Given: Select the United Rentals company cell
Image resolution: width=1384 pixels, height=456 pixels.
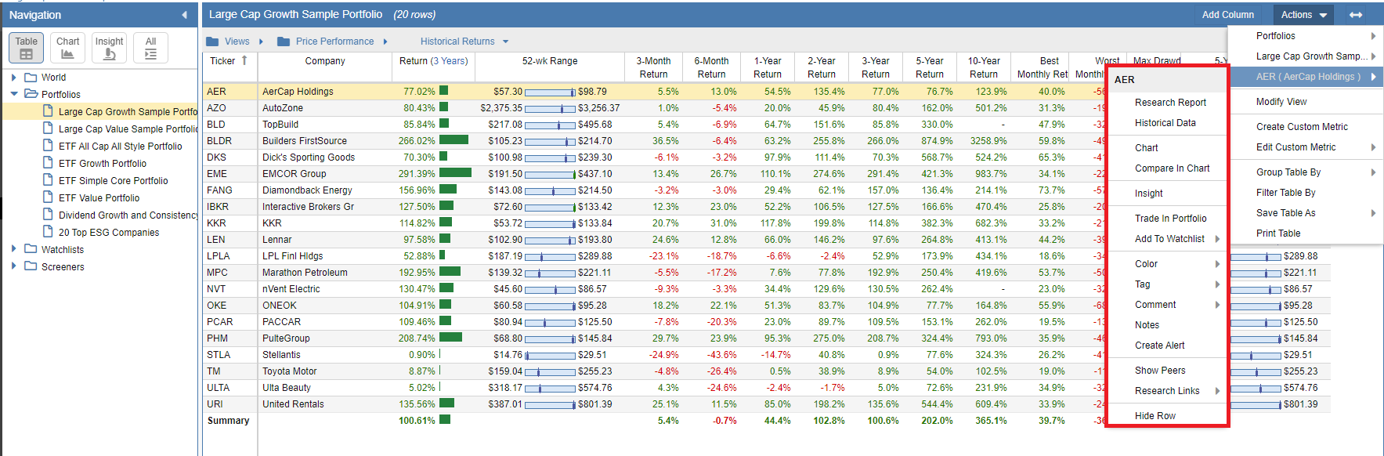Looking at the screenshot, I should coord(325,404).
